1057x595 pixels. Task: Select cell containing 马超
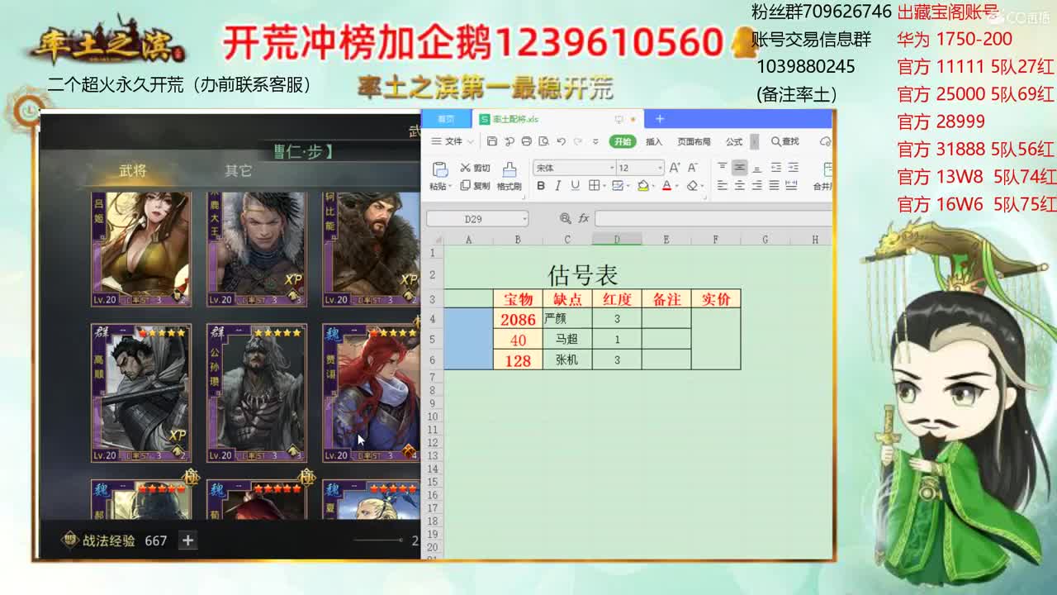click(567, 339)
